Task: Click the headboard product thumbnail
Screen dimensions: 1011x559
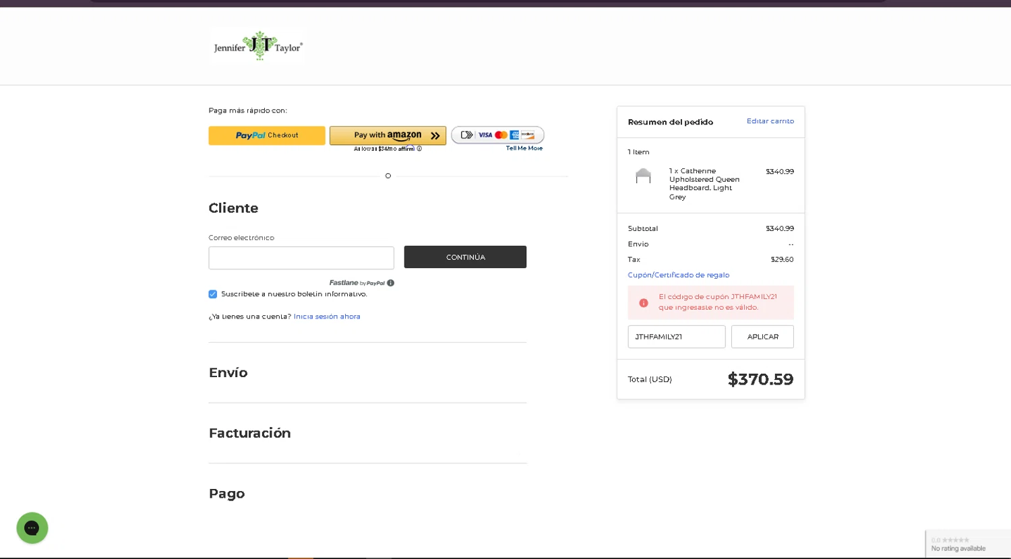Action: (x=644, y=176)
